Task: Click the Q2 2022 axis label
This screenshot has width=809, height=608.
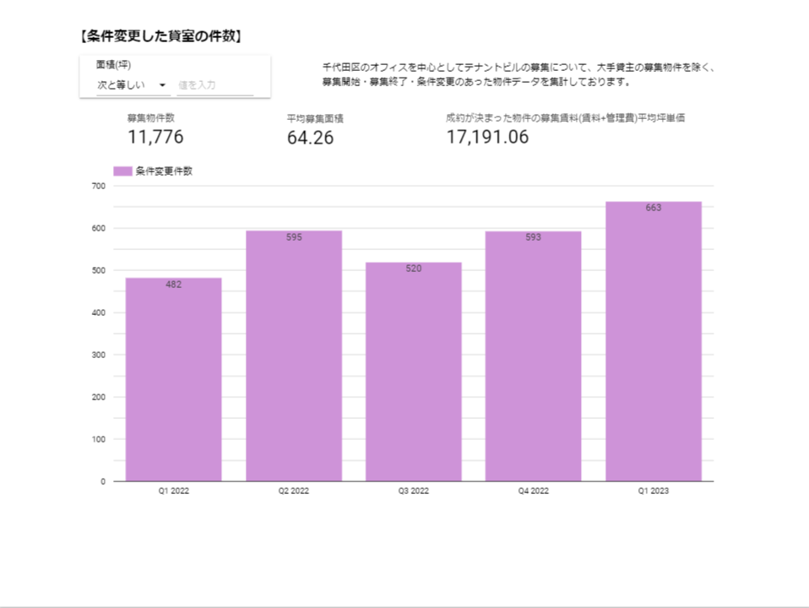Action: click(294, 491)
